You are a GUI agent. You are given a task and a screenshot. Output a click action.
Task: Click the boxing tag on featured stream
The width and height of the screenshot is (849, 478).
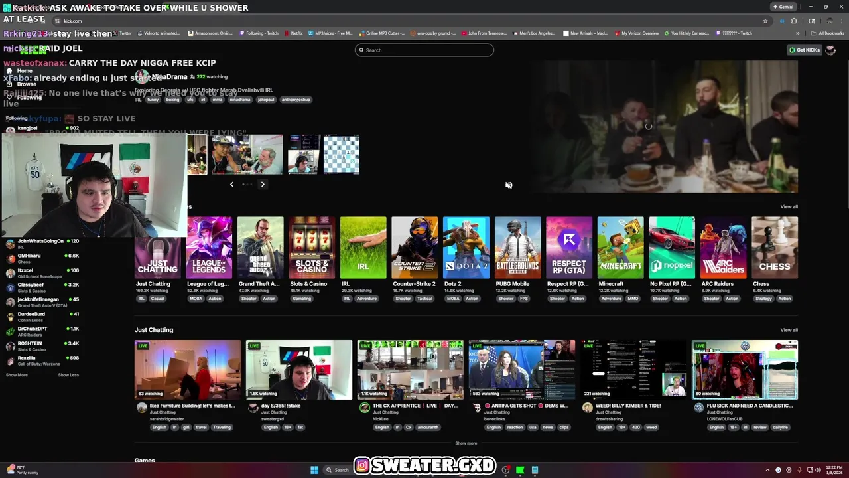[172, 100]
